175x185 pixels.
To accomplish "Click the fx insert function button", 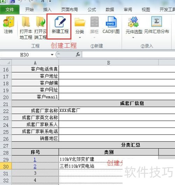I will (78, 55).
